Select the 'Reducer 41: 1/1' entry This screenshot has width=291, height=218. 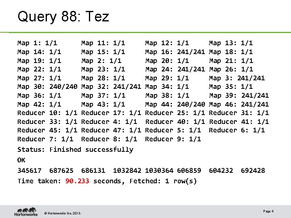point(239,122)
